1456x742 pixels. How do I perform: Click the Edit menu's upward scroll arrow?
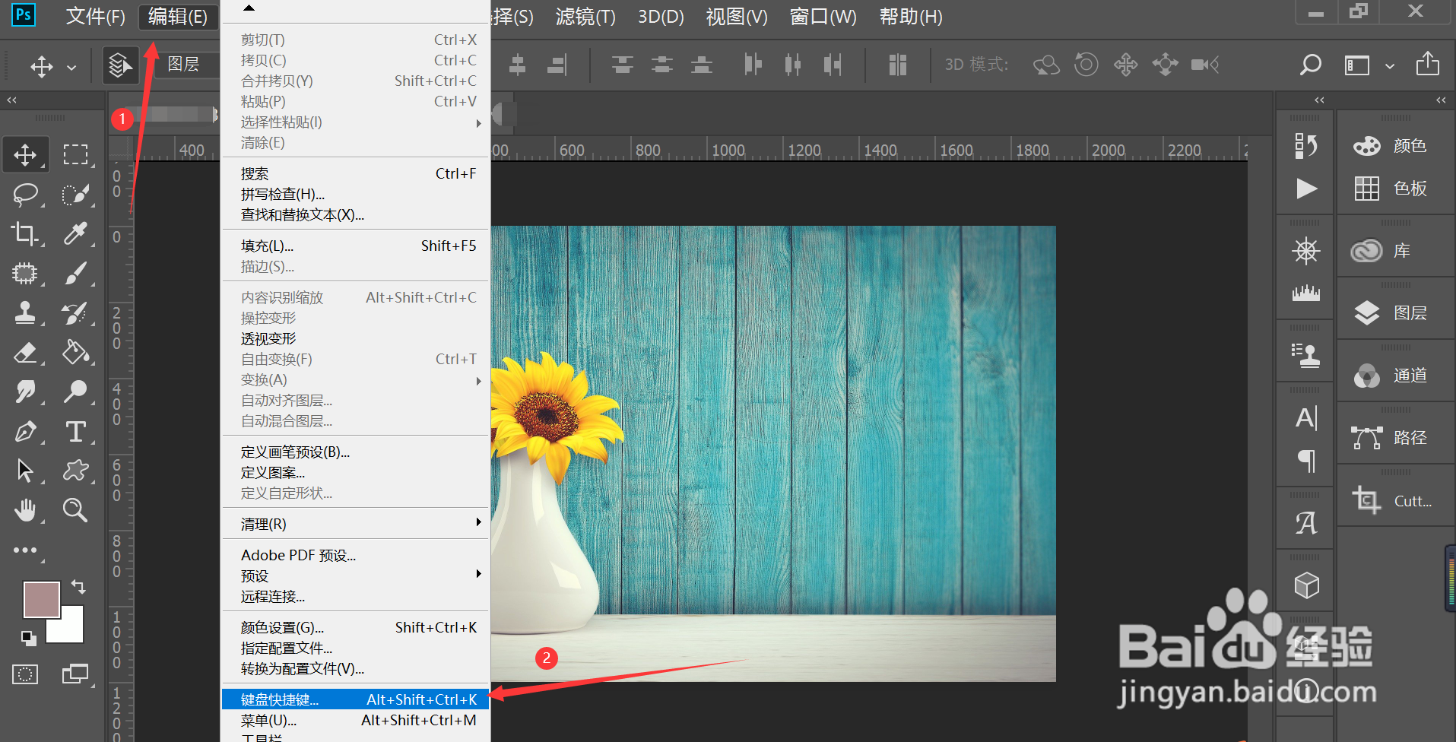(249, 8)
